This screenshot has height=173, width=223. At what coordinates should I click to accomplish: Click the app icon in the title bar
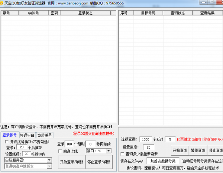3,3
